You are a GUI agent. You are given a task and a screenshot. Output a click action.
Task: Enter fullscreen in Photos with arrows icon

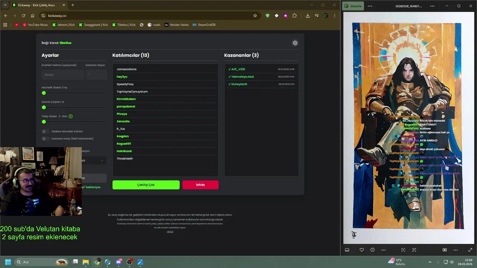tap(470, 250)
